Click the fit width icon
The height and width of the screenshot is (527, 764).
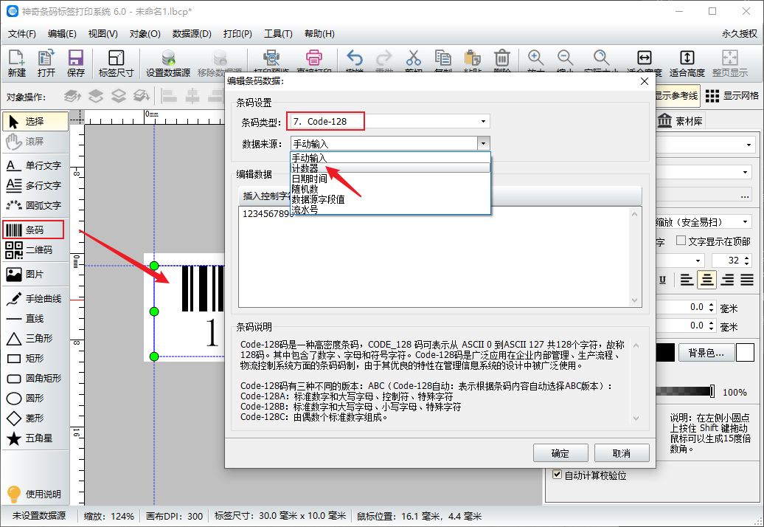[x=644, y=58]
